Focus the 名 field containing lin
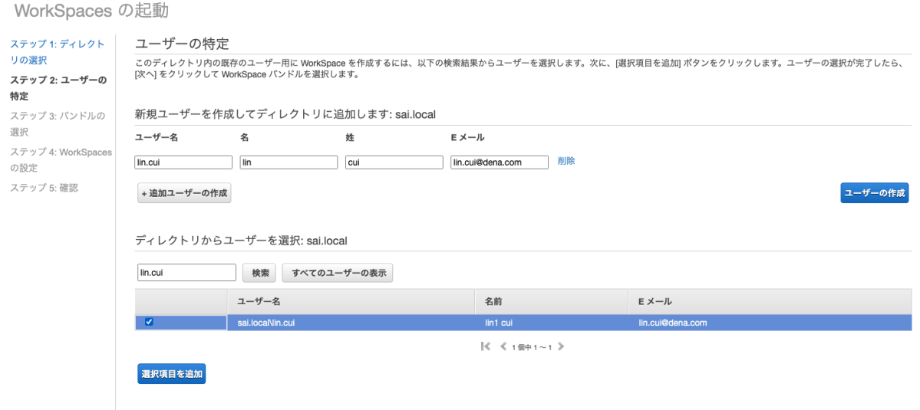Image resolution: width=920 pixels, height=410 pixels. pyautogui.click(x=289, y=162)
